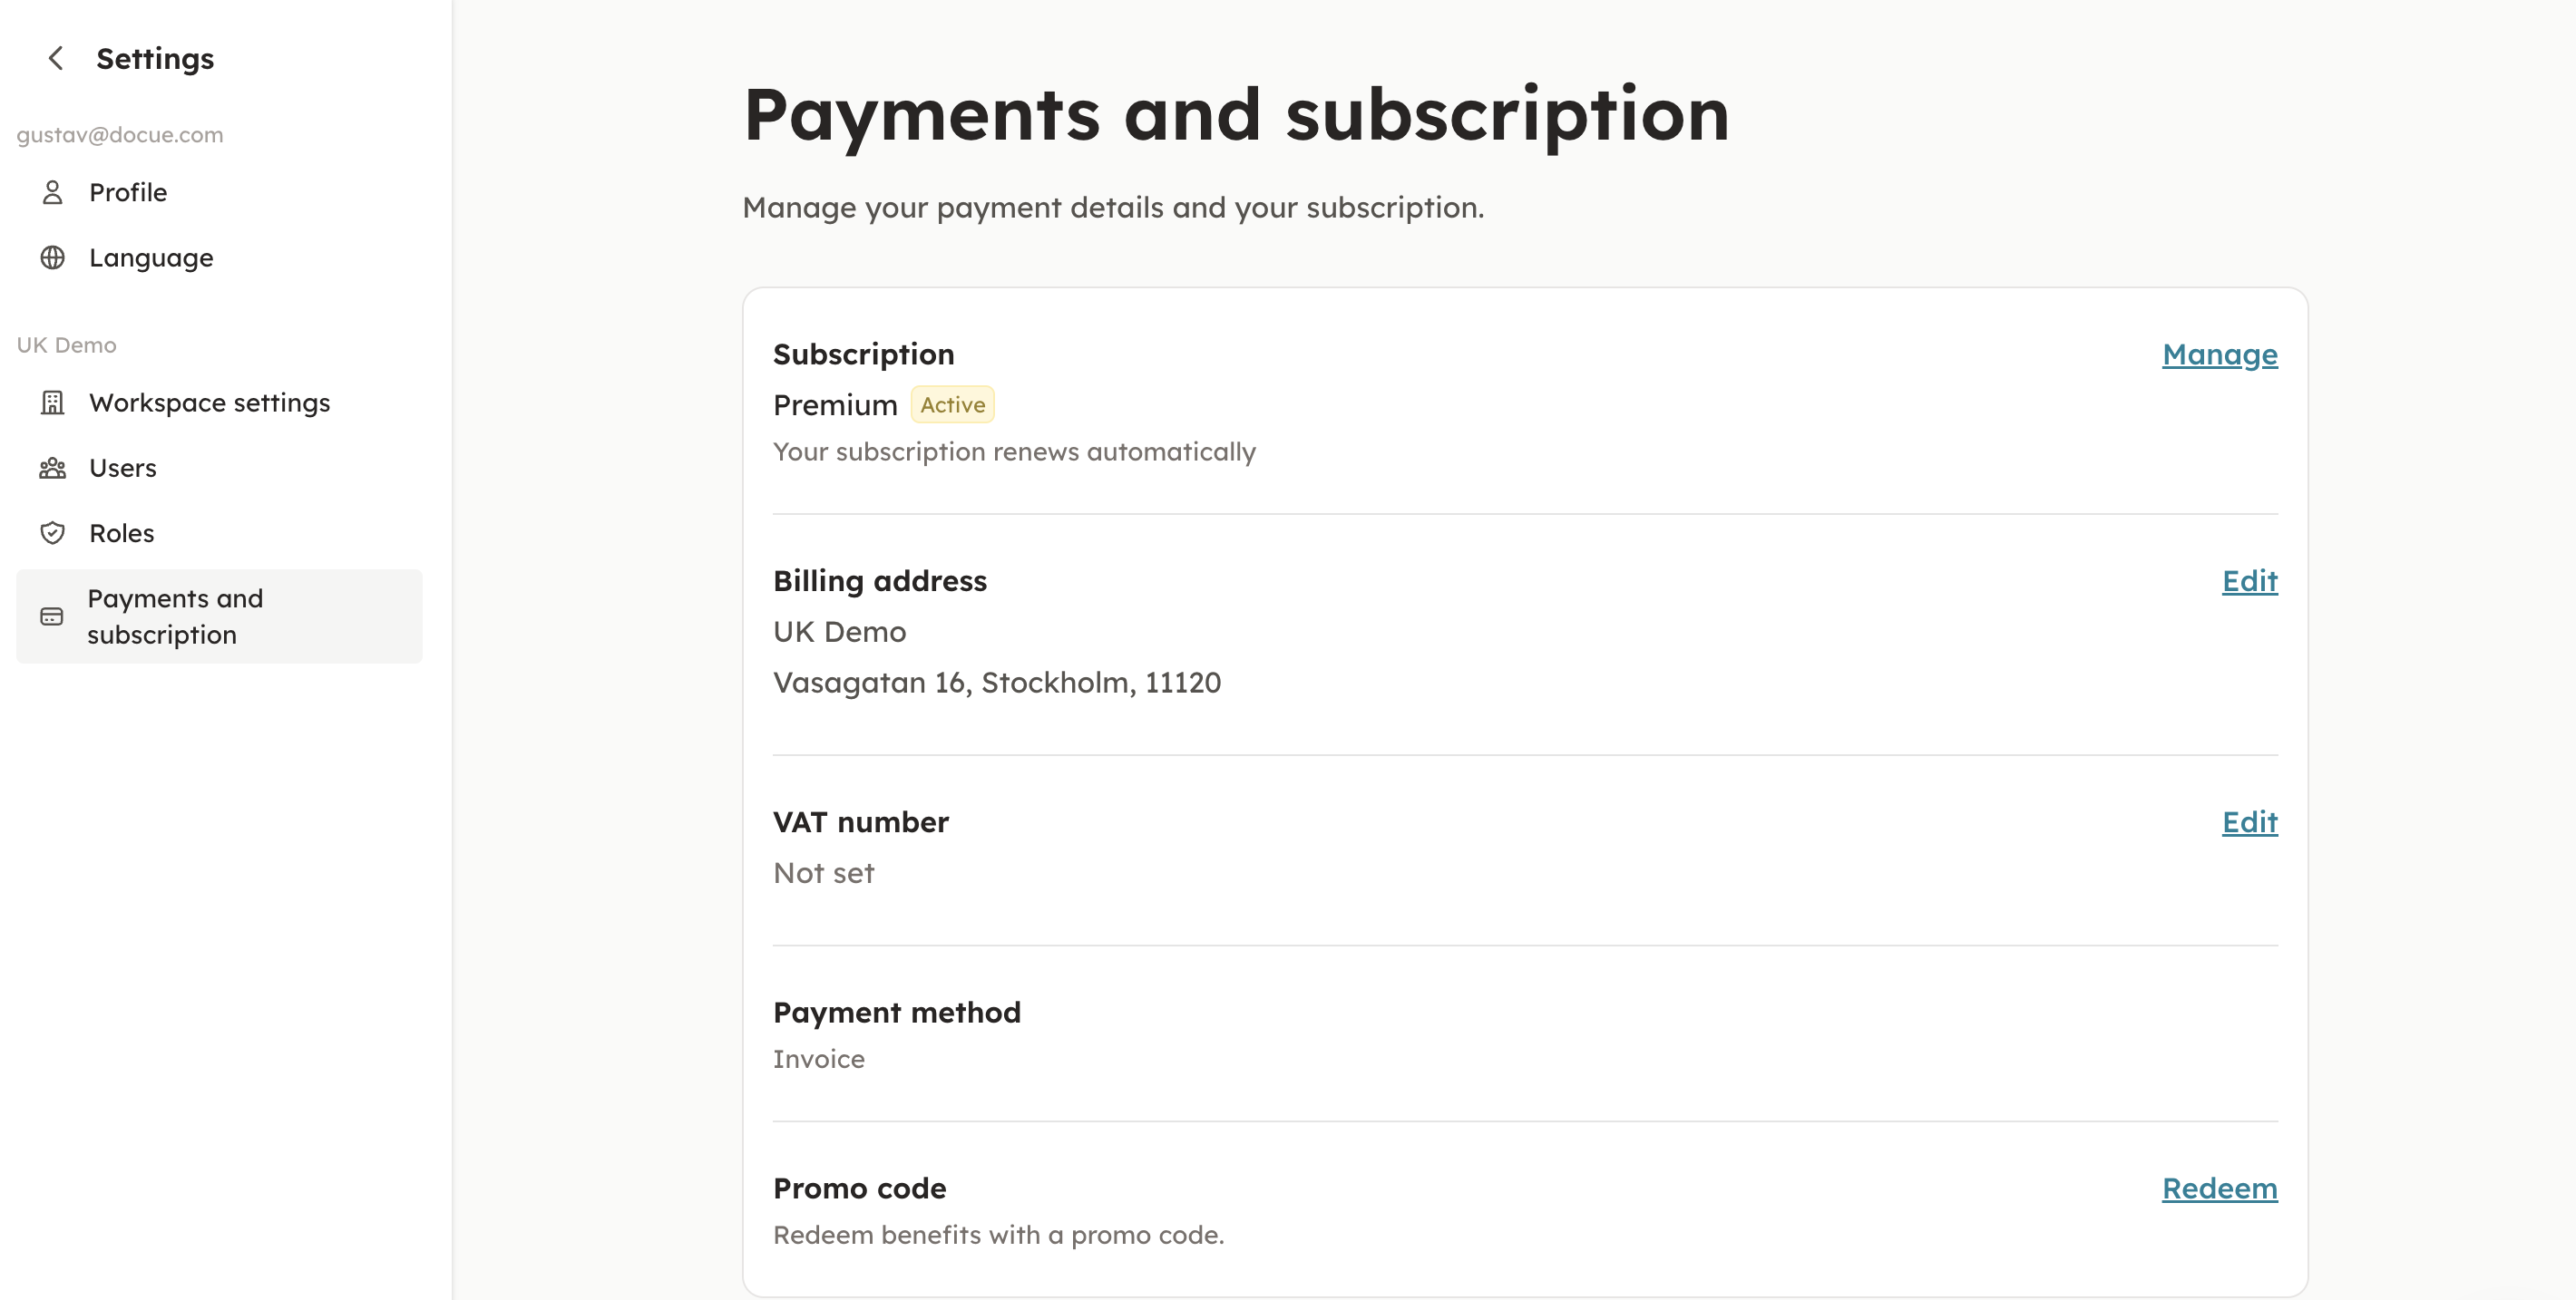The width and height of the screenshot is (2576, 1300).
Task: Click the Settings header title
Action: (x=155, y=59)
